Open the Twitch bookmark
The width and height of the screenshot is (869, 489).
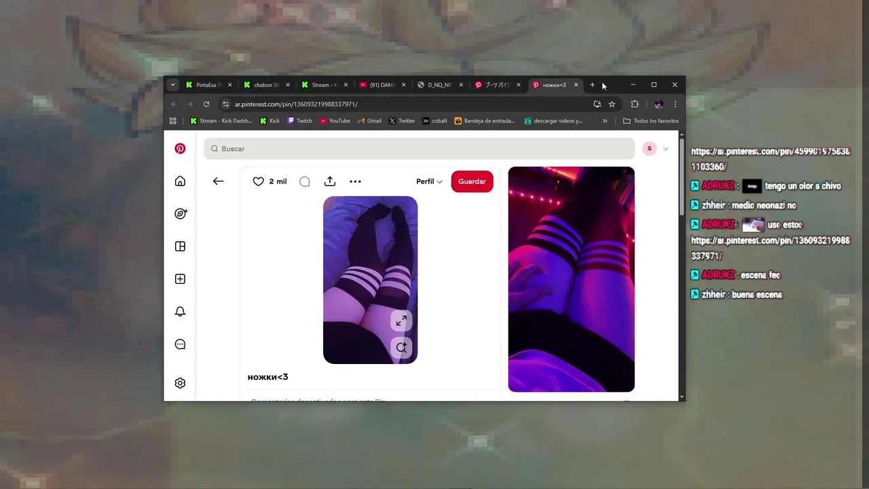299,121
